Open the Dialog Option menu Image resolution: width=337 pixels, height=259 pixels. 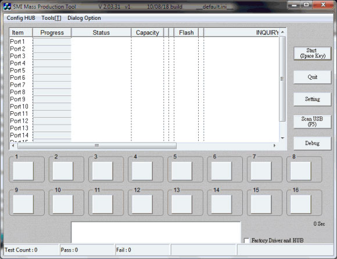(x=84, y=18)
